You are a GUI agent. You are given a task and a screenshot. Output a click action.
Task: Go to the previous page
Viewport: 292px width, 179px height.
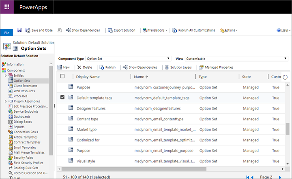pyautogui.click(x=252, y=177)
